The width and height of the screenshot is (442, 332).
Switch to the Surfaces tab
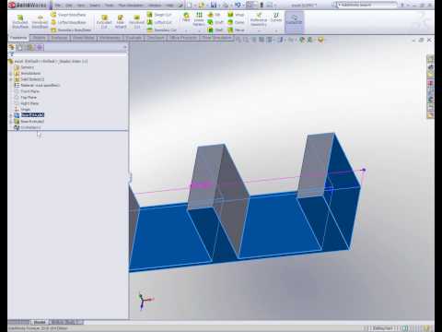tap(59, 38)
